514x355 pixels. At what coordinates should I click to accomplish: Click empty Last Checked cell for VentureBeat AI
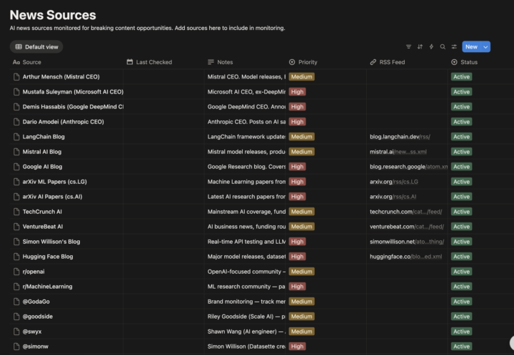pyautogui.click(x=163, y=227)
